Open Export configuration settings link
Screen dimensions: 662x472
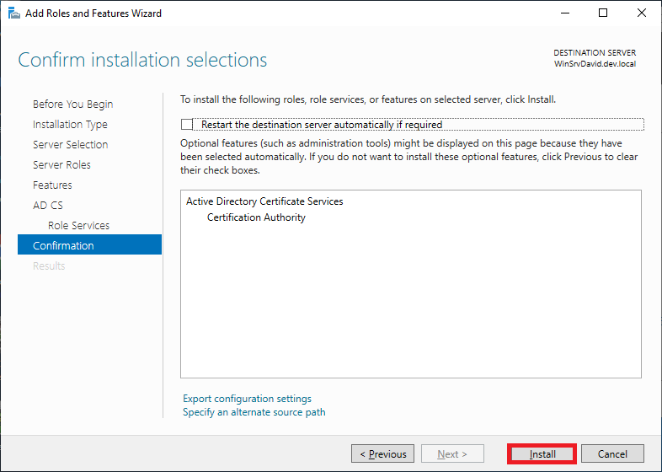pyautogui.click(x=247, y=399)
